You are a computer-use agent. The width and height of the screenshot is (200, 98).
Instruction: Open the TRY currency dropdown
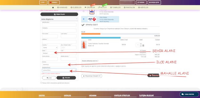click(x=43, y=2)
